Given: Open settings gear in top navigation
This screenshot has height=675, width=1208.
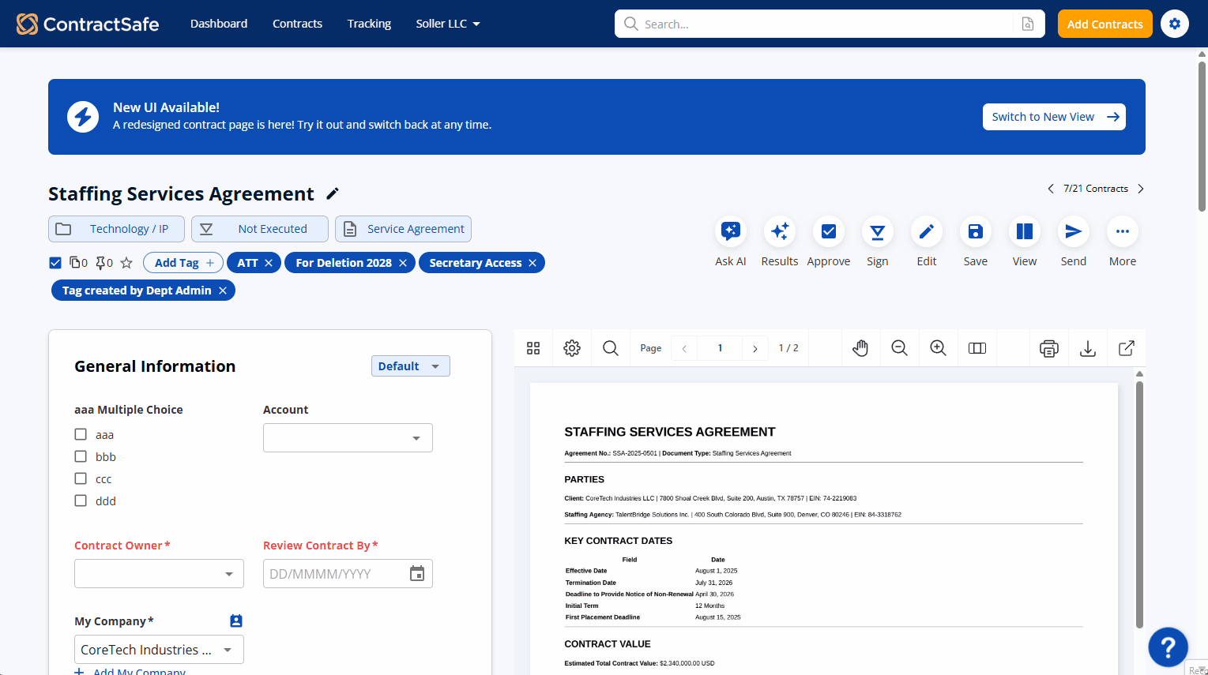Looking at the screenshot, I should coord(1175,24).
